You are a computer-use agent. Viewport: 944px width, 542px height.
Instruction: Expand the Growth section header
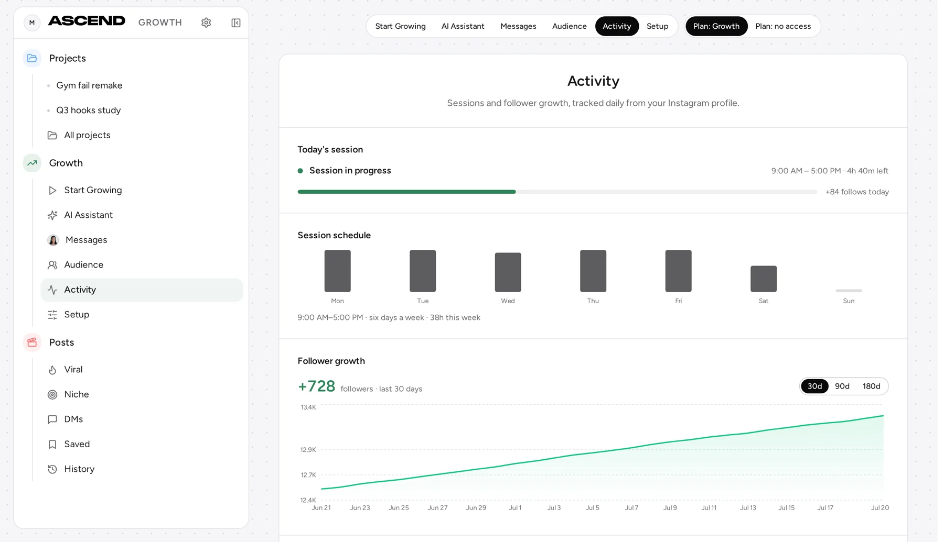[66, 163]
